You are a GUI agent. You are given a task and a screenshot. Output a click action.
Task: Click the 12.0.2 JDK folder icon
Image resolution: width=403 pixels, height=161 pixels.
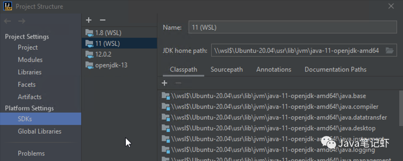(90, 55)
